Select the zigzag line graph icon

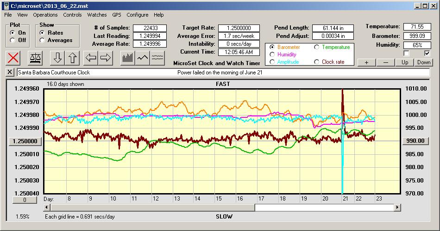[143, 58]
